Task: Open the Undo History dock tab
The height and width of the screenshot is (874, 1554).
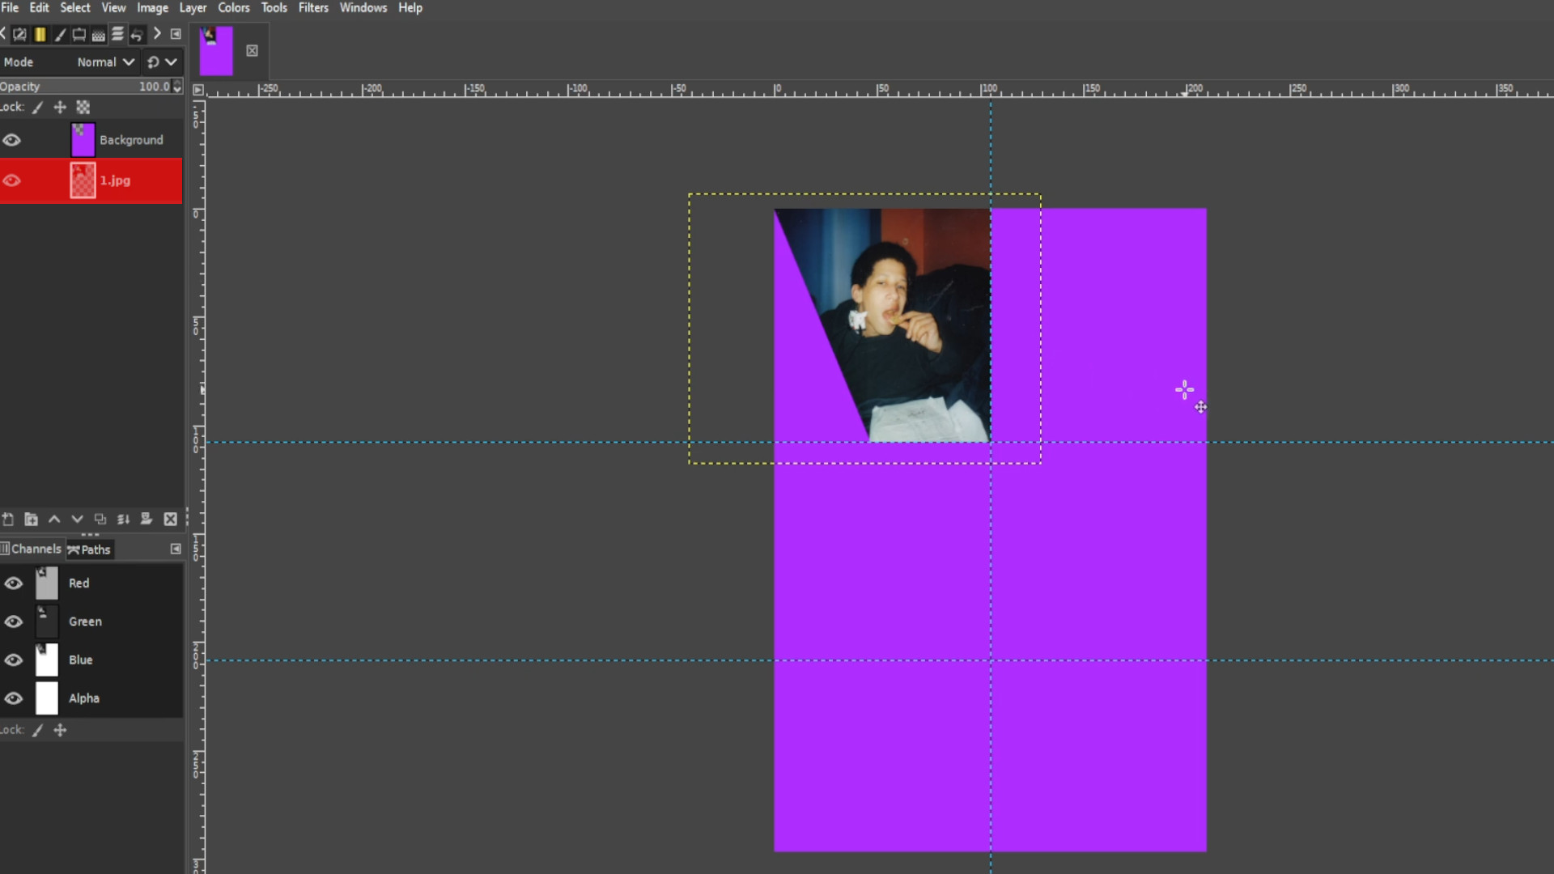Action: coord(137,34)
